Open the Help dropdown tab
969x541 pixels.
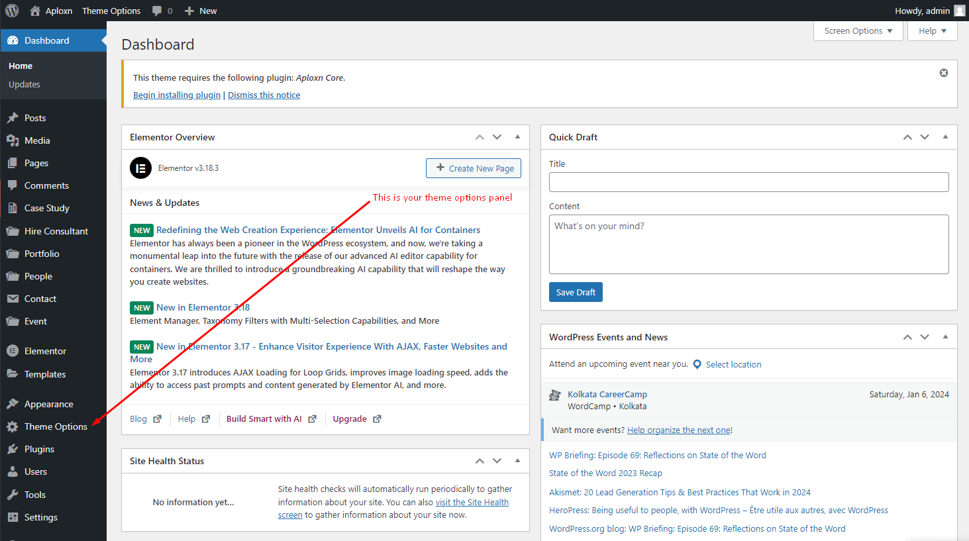point(932,30)
